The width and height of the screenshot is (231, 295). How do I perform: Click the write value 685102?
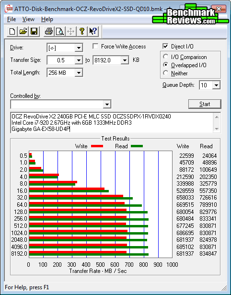tap(185, 247)
